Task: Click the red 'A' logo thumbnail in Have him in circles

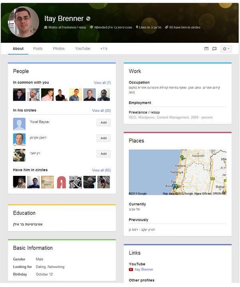Action: click(x=61, y=182)
